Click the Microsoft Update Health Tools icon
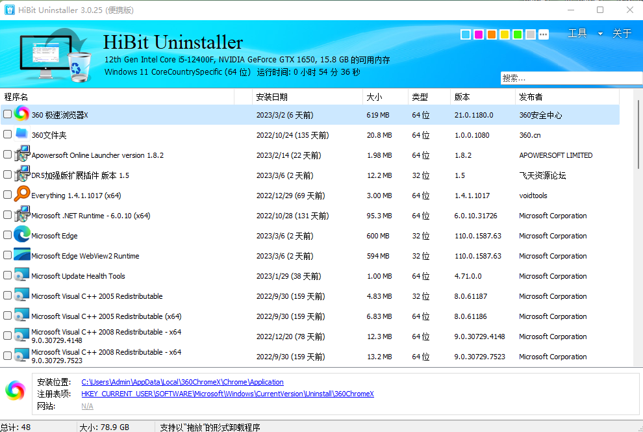Screen dimensions: 643x432 pyautogui.click(x=21, y=275)
